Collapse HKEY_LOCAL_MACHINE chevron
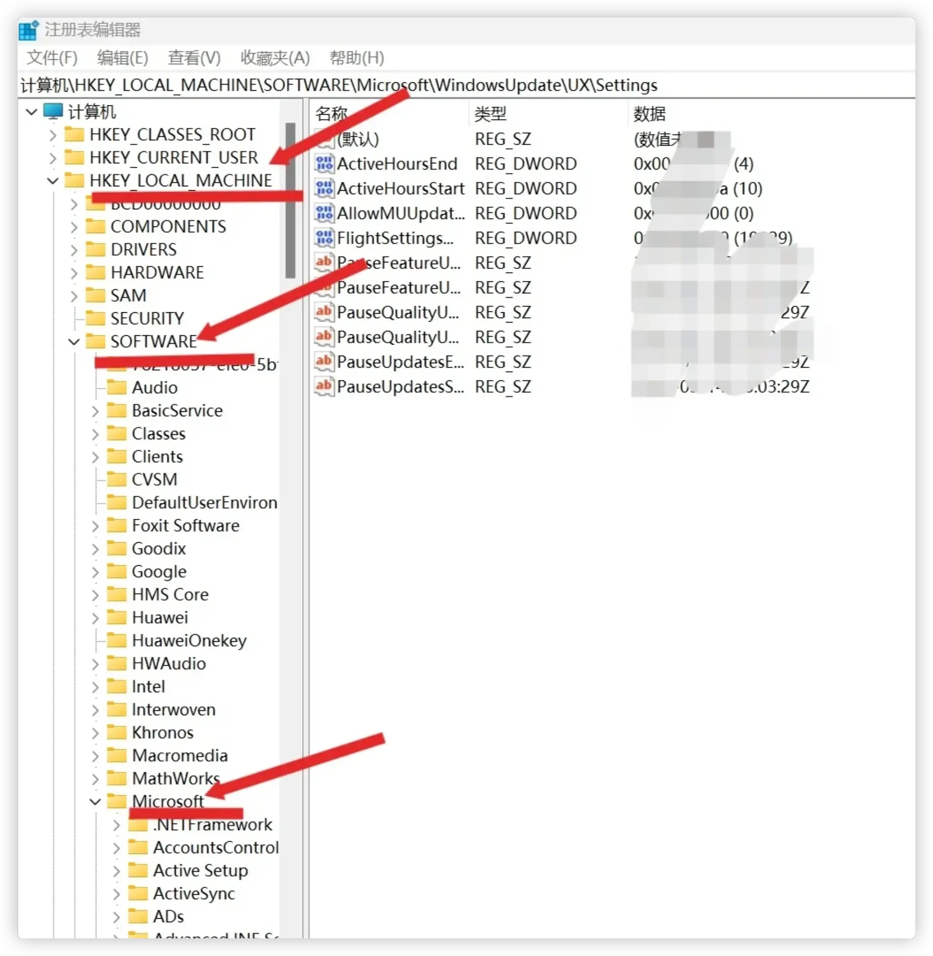Screen dimensions: 933x956 point(53,180)
